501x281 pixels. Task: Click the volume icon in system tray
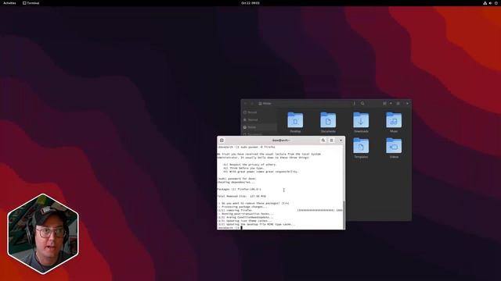click(x=491, y=3)
